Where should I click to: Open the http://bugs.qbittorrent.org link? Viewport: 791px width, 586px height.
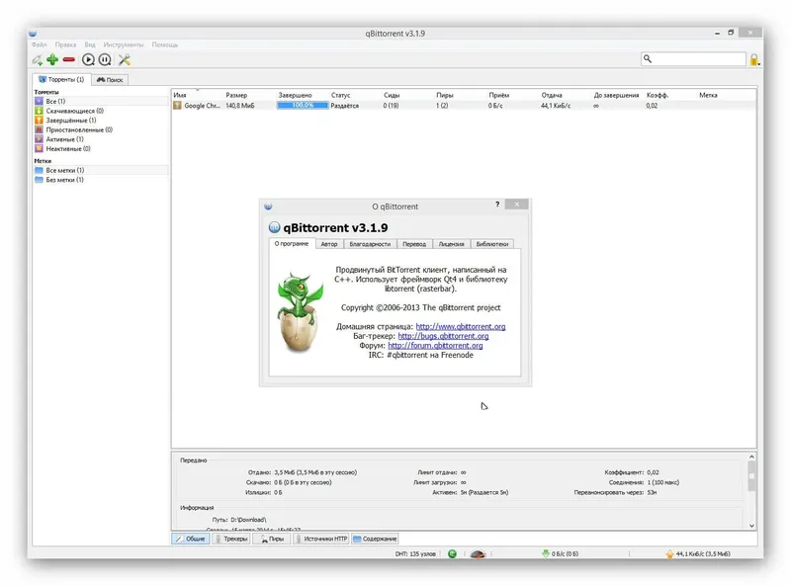point(443,336)
